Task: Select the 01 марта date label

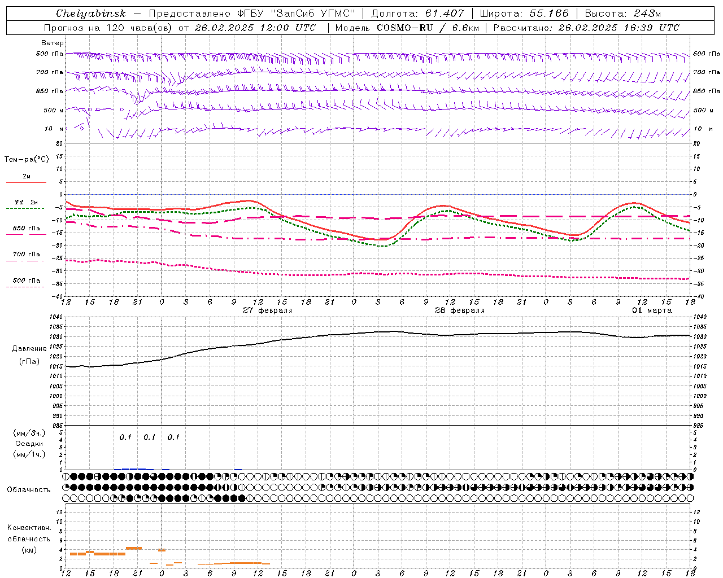Action: tap(652, 310)
